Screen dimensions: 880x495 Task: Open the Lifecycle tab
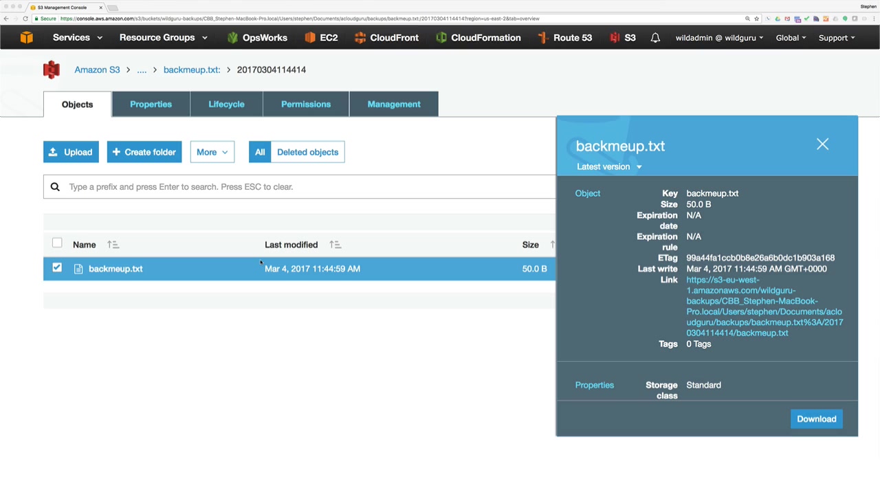[226, 104]
